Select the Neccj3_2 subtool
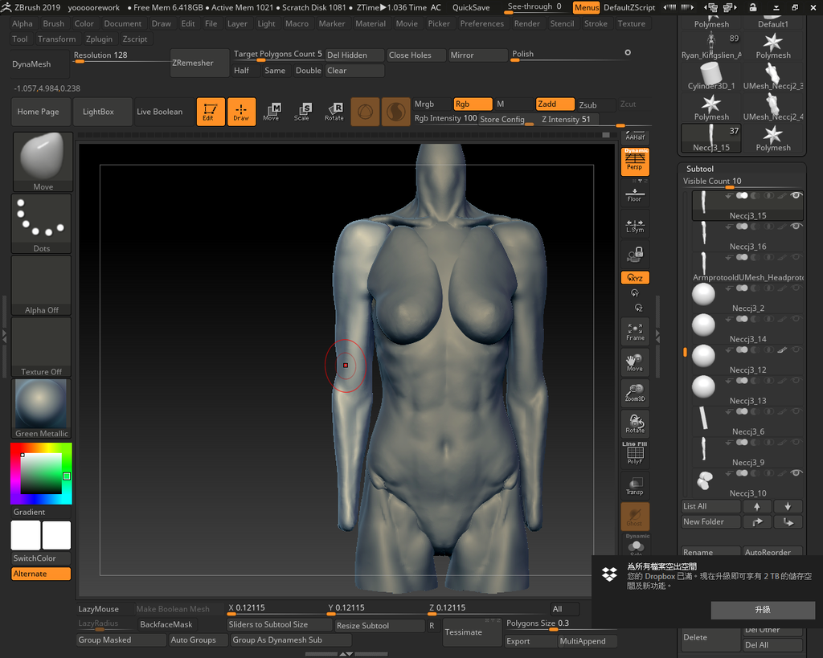823x658 pixels. [747, 299]
